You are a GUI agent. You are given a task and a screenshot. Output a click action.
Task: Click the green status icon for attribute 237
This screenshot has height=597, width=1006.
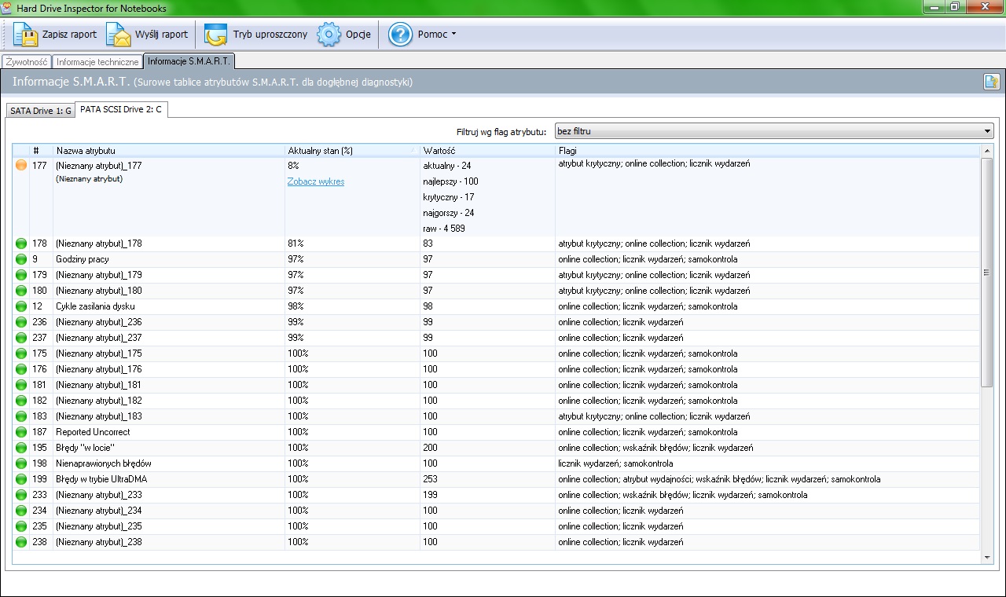21,338
